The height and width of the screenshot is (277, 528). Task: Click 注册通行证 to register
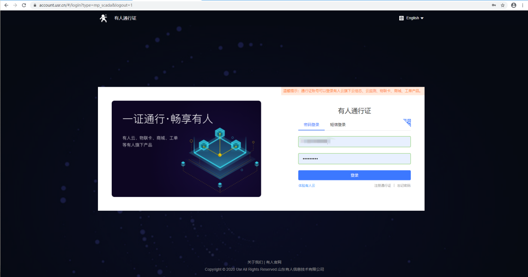(x=382, y=185)
